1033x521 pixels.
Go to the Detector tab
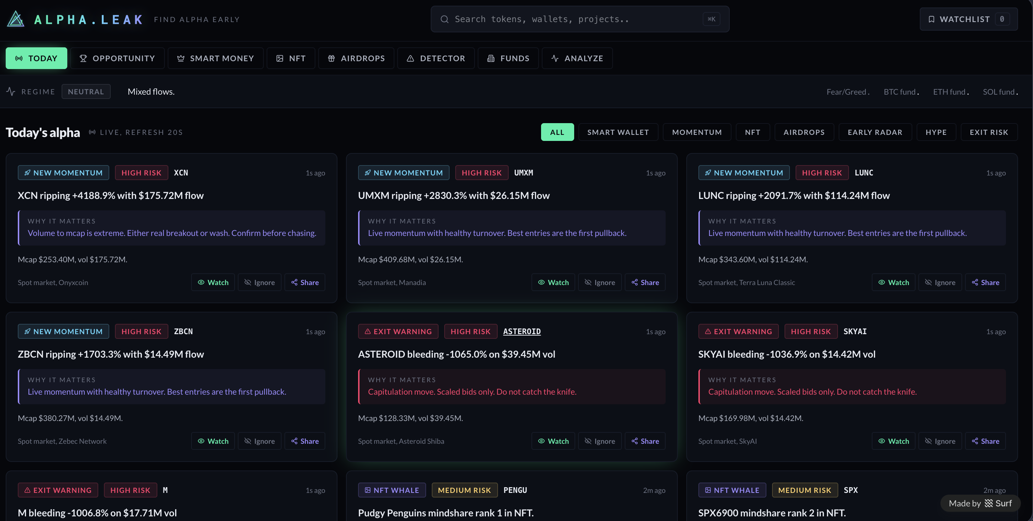pos(436,58)
